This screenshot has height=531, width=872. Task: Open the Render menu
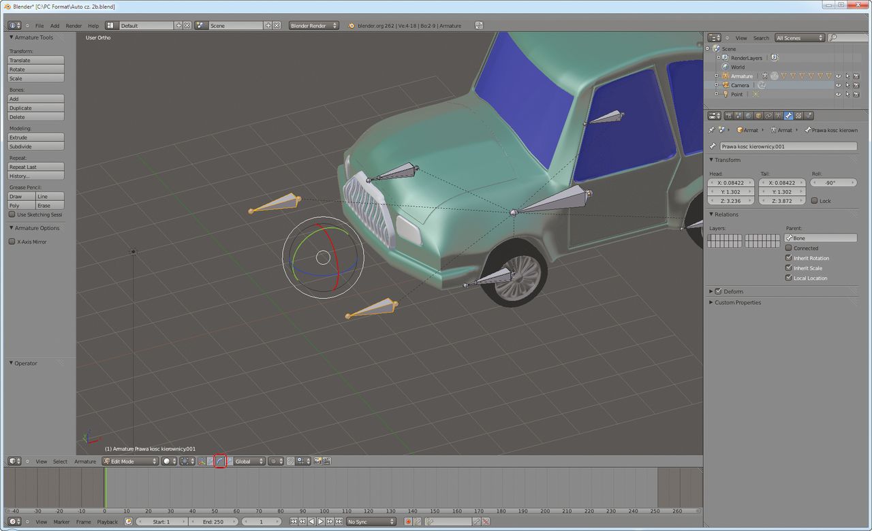tap(74, 26)
